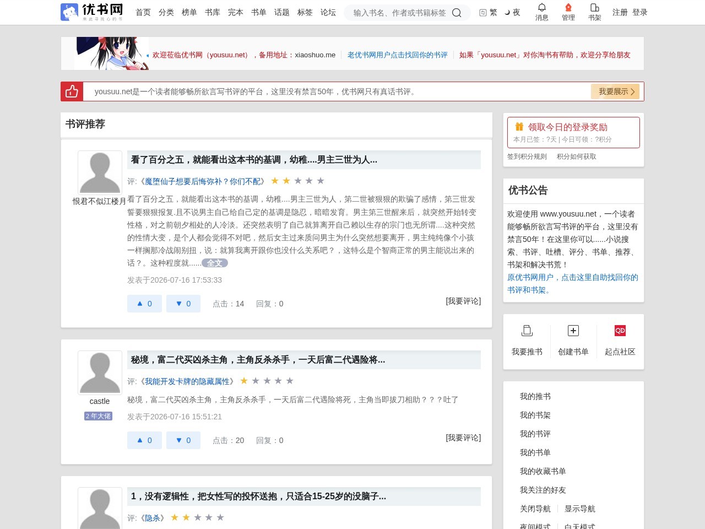Open 我的收藏书单 in sidebar
This screenshot has width=705, height=529.
point(543,471)
